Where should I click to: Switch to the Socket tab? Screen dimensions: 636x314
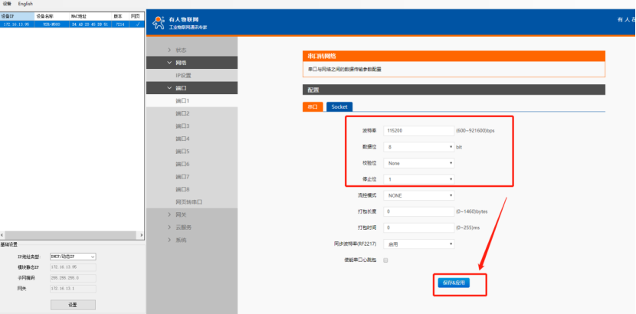[339, 107]
